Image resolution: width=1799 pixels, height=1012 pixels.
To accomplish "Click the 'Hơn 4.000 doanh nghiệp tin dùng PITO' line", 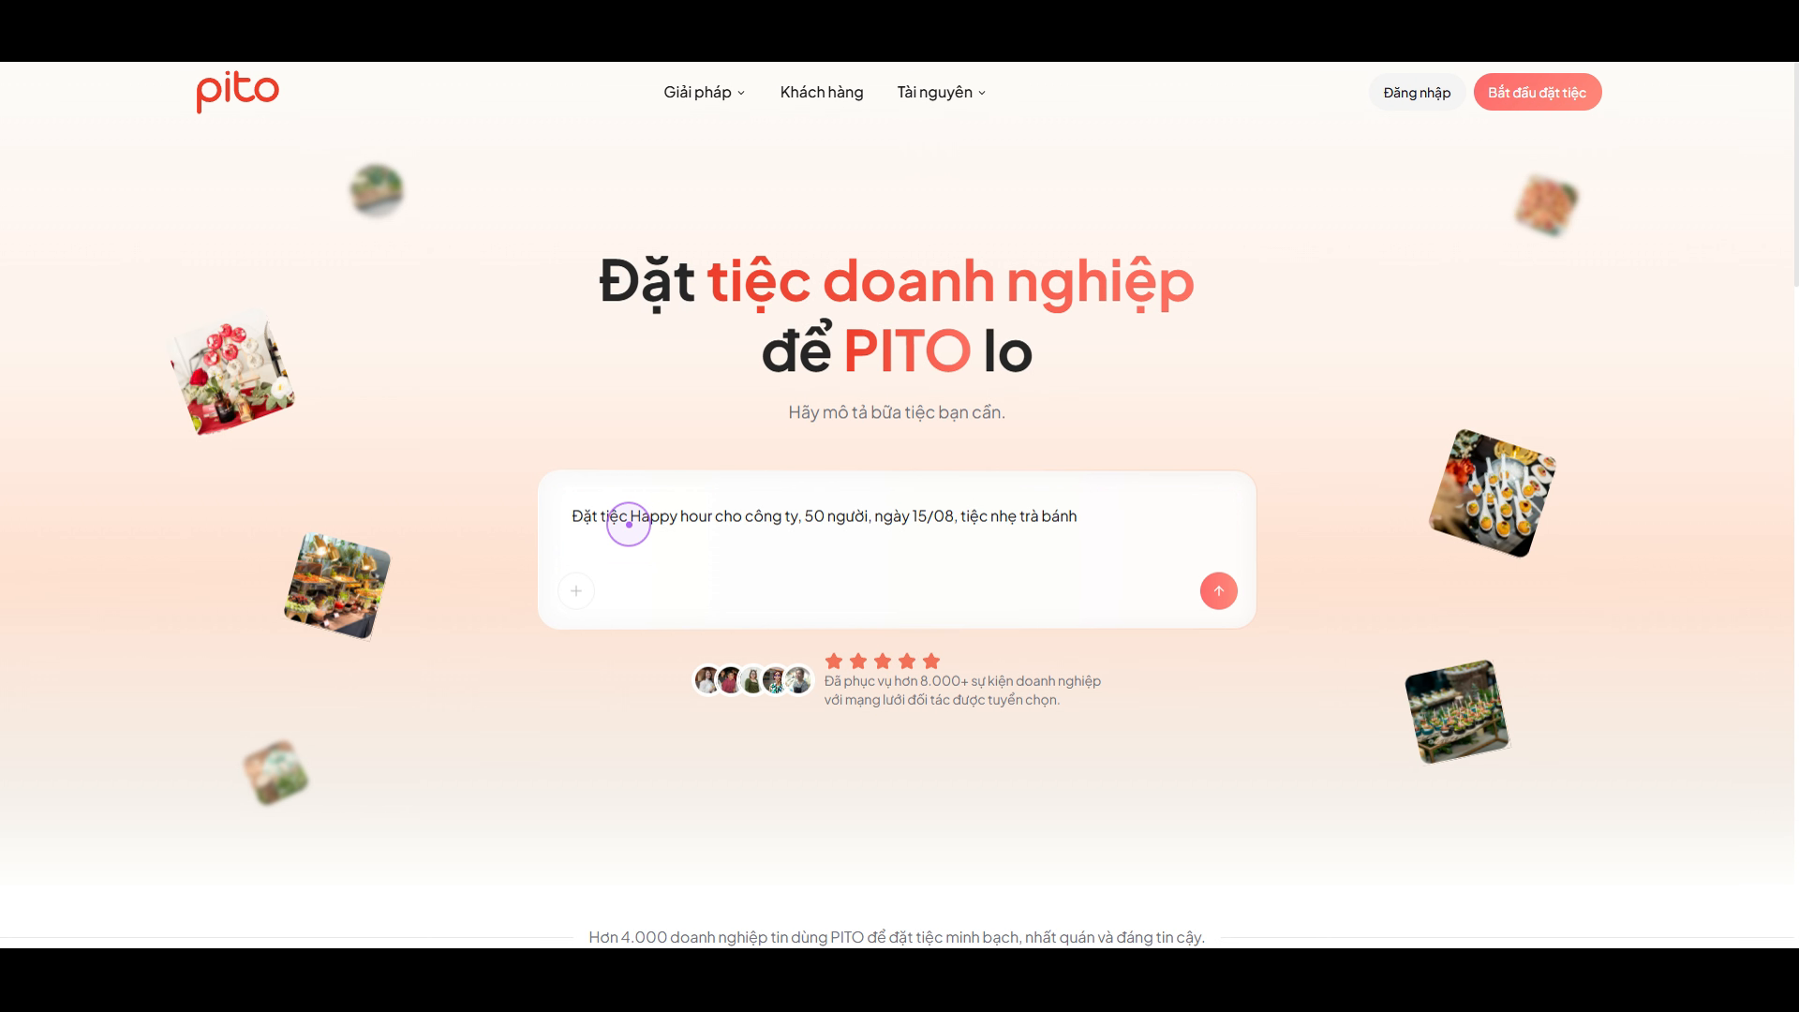I will tap(897, 937).
